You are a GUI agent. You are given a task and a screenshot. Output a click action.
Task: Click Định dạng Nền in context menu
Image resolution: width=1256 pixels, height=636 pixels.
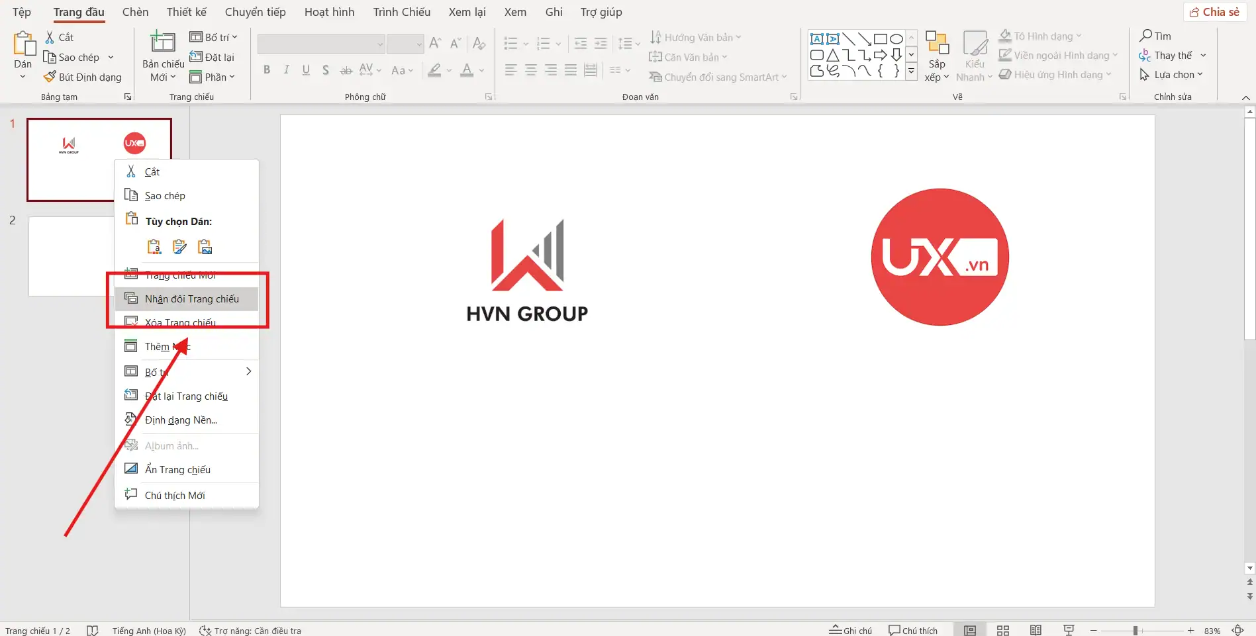click(x=181, y=420)
